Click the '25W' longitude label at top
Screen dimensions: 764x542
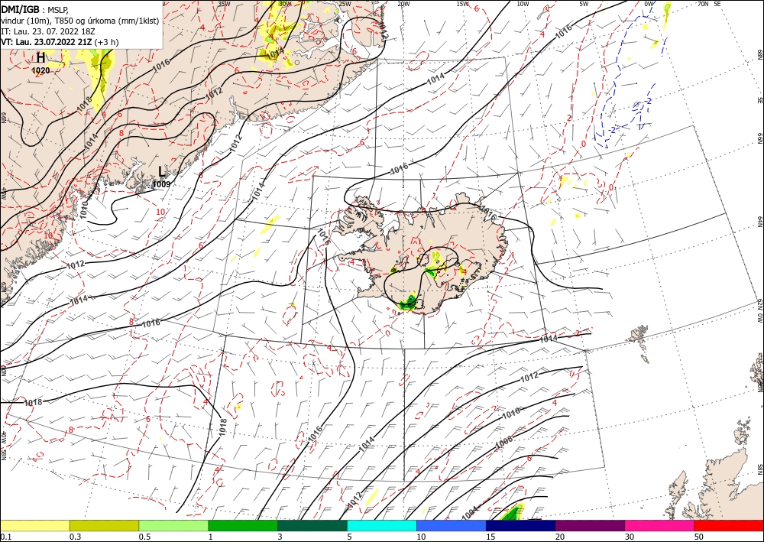[x=345, y=4]
